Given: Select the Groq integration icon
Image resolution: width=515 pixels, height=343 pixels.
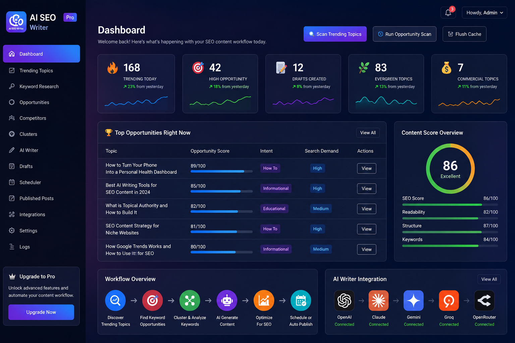Looking at the screenshot, I should coord(449,300).
